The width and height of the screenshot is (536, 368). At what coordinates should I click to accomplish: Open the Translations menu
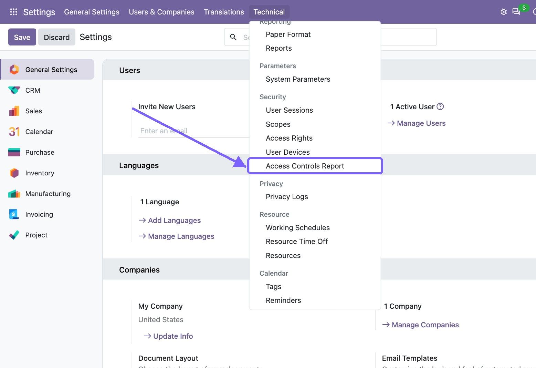pos(224,12)
